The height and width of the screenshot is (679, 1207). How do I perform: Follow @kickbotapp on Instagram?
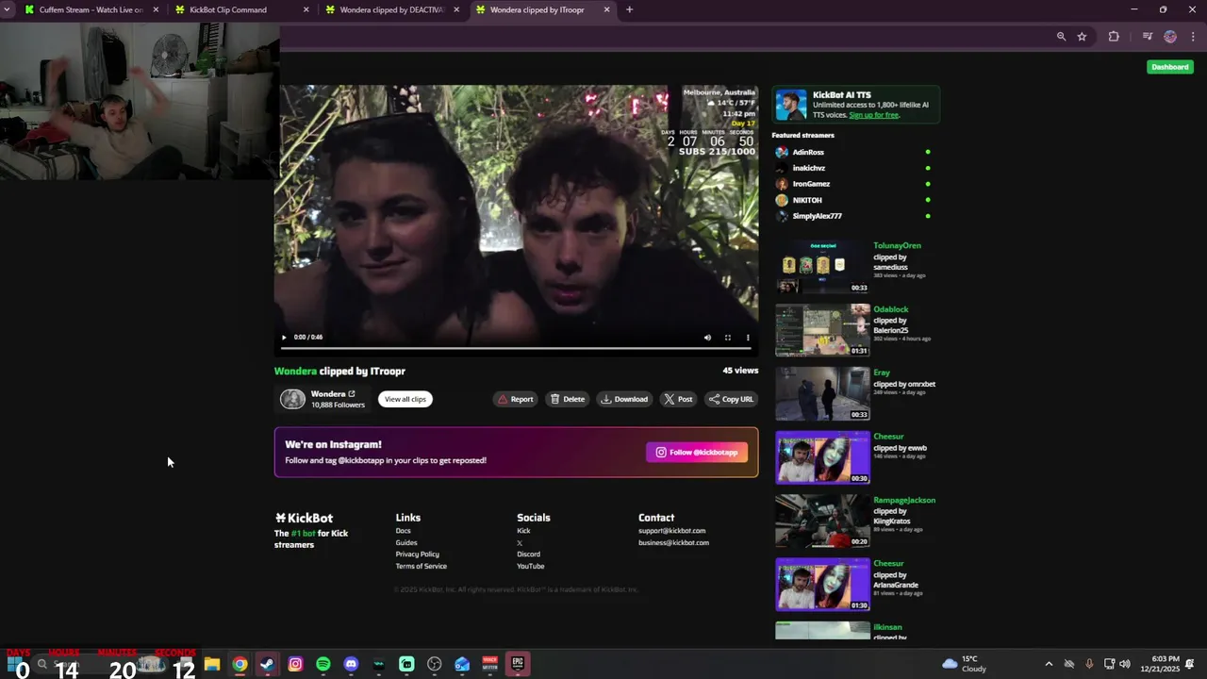[x=697, y=453]
